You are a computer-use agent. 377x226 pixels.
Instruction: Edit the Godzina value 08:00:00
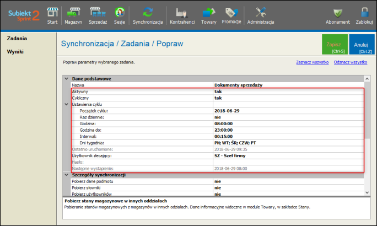[288, 123]
